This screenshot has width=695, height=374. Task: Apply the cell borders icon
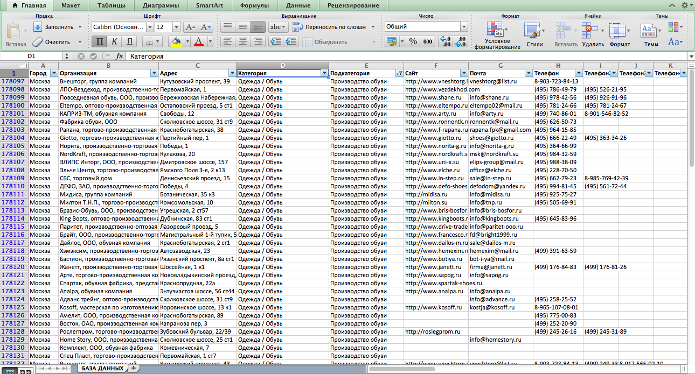(149, 41)
